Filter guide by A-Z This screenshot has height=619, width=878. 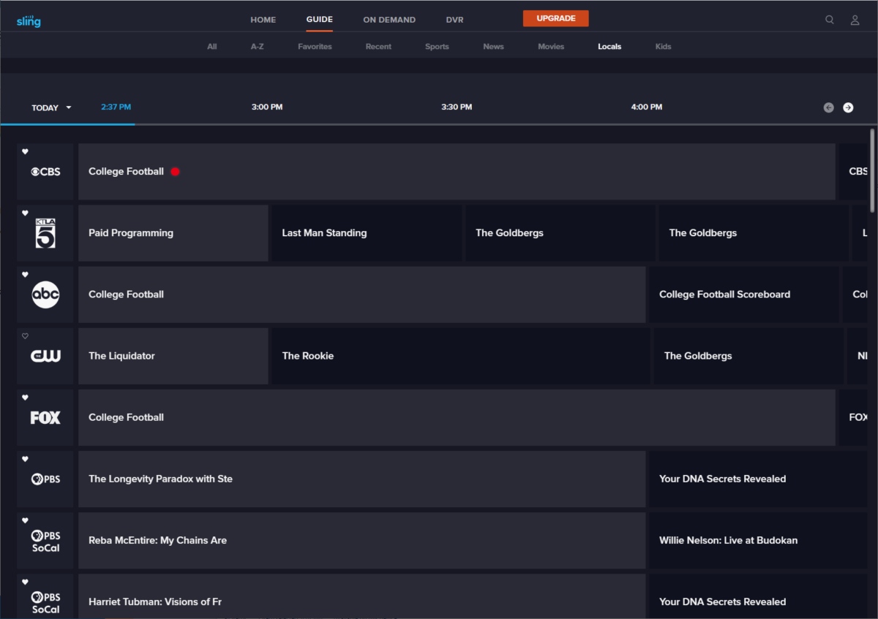pyautogui.click(x=258, y=46)
